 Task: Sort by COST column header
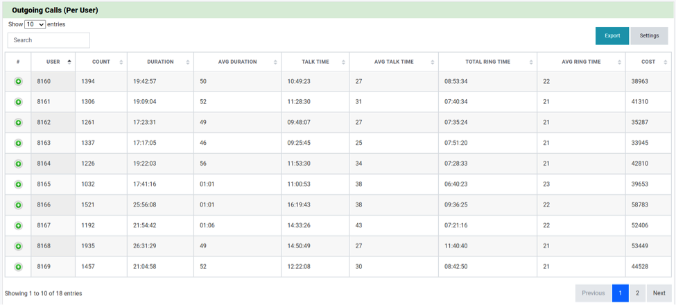pos(648,62)
